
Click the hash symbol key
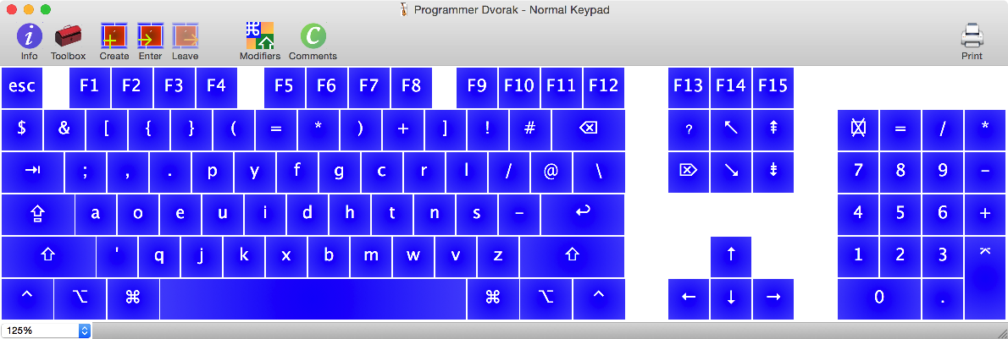click(530, 129)
